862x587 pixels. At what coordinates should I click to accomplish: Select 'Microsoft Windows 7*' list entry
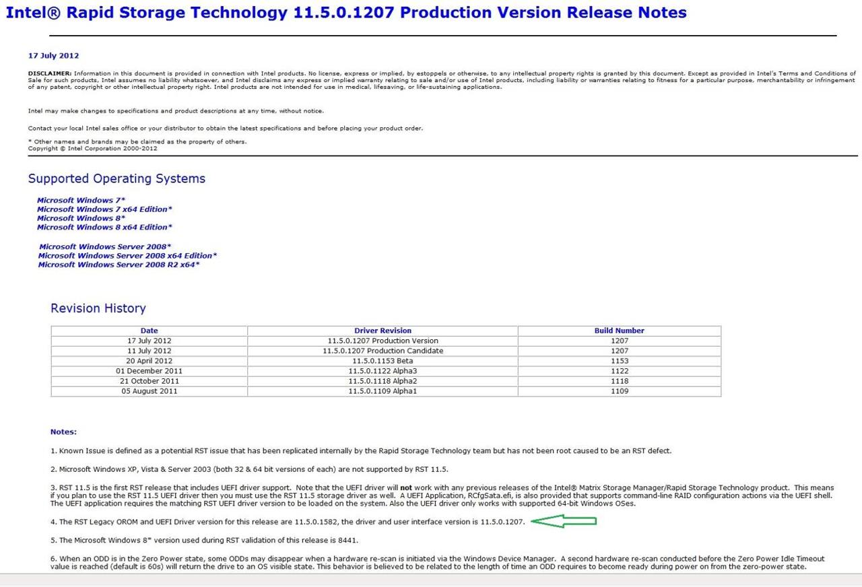[81, 201]
